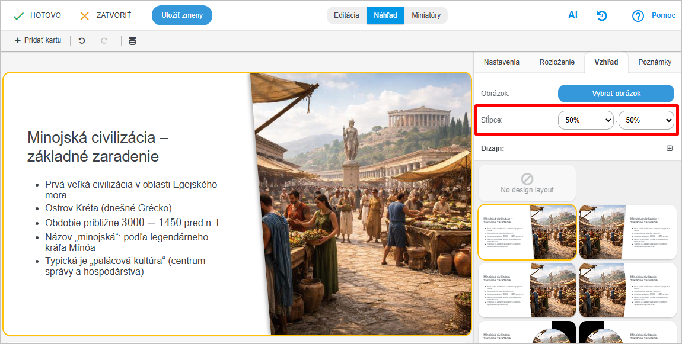Click the redo arrow in toolbar

click(104, 41)
